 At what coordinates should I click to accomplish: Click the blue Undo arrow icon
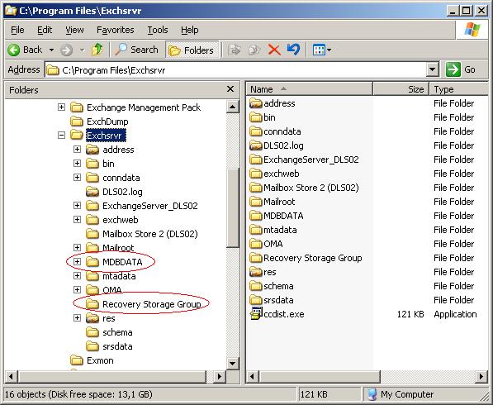tap(293, 50)
